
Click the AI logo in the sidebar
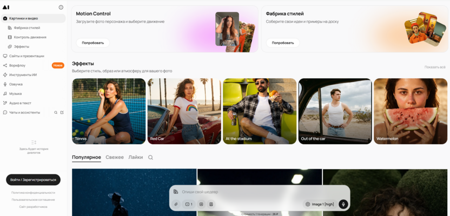(6, 8)
